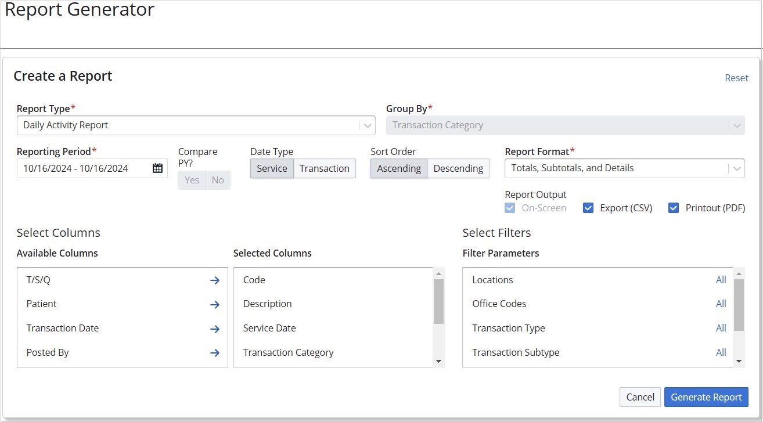Select Descending sort order
This screenshot has height=422, width=763.
coord(458,168)
